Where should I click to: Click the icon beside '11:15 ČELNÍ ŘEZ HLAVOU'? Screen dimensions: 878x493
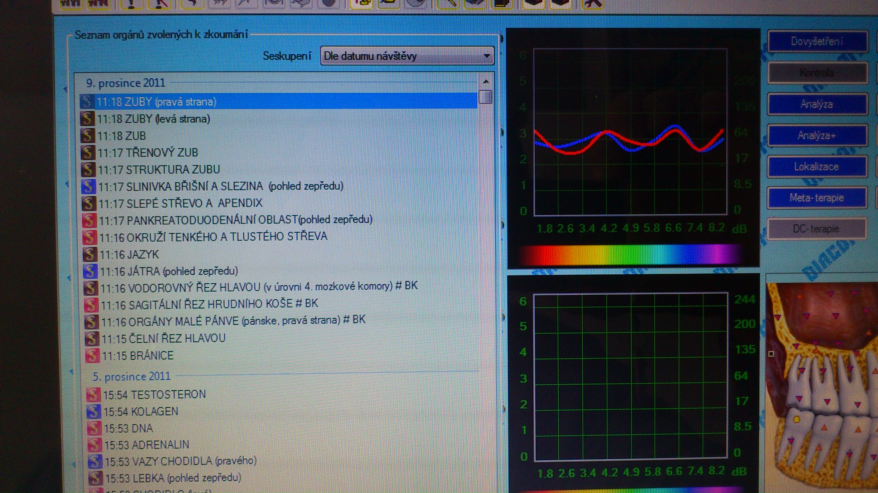(x=92, y=339)
